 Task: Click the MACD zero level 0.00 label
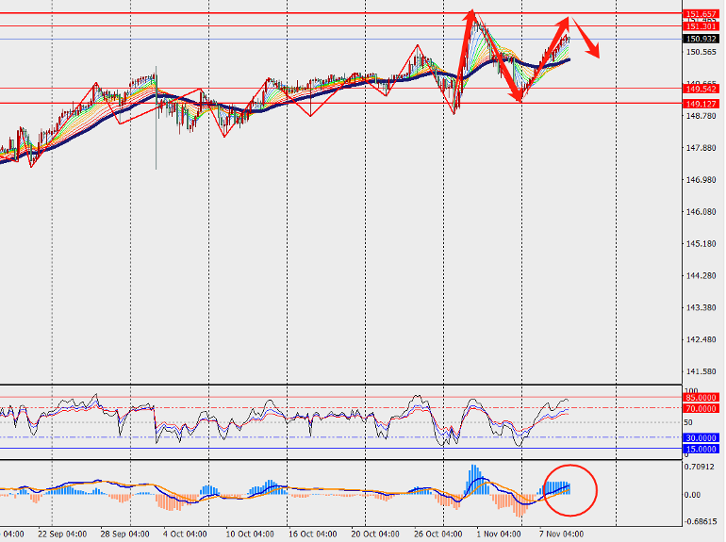(x=693, y=495)
